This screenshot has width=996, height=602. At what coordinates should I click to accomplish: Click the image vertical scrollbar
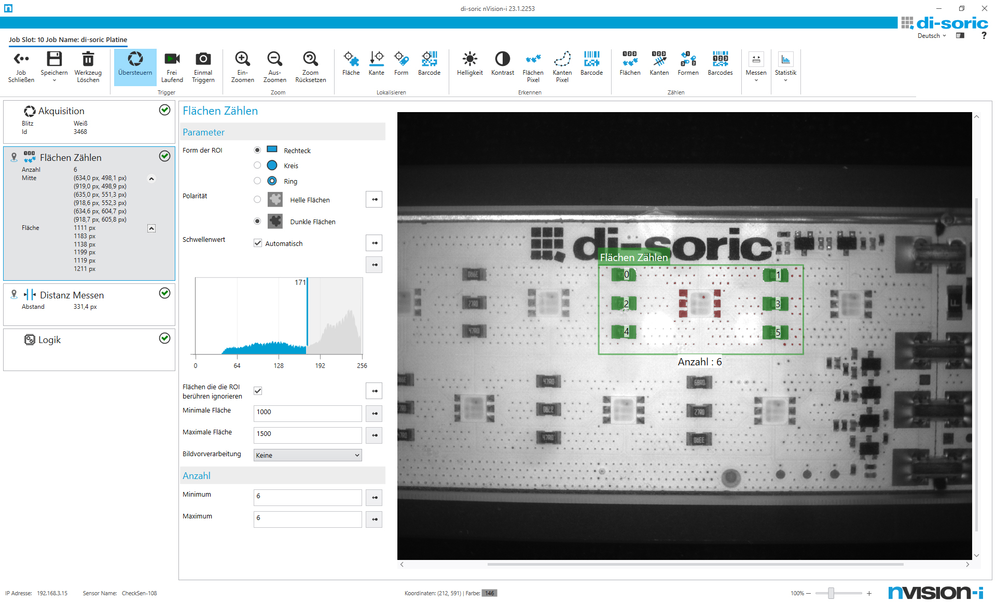coord(976,365)
